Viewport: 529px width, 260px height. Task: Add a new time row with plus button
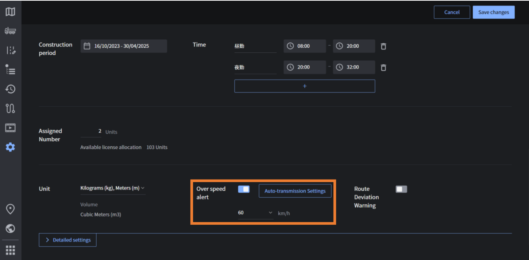pyautogui.click(x=305, y=86)
